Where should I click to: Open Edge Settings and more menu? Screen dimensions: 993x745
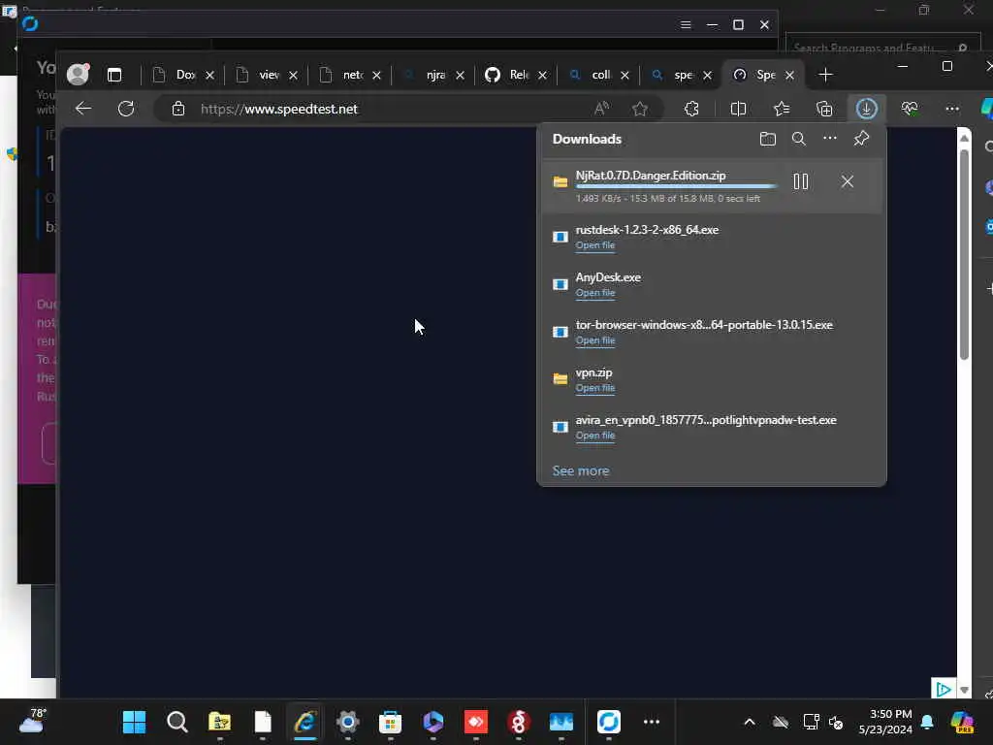952,109
